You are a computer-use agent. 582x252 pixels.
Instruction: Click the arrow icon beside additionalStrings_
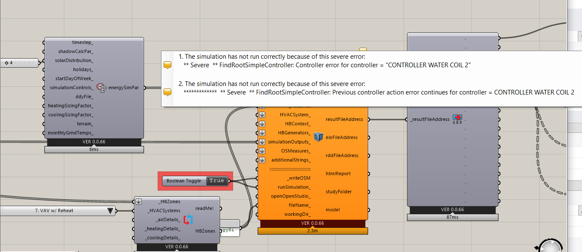point(262,160)
